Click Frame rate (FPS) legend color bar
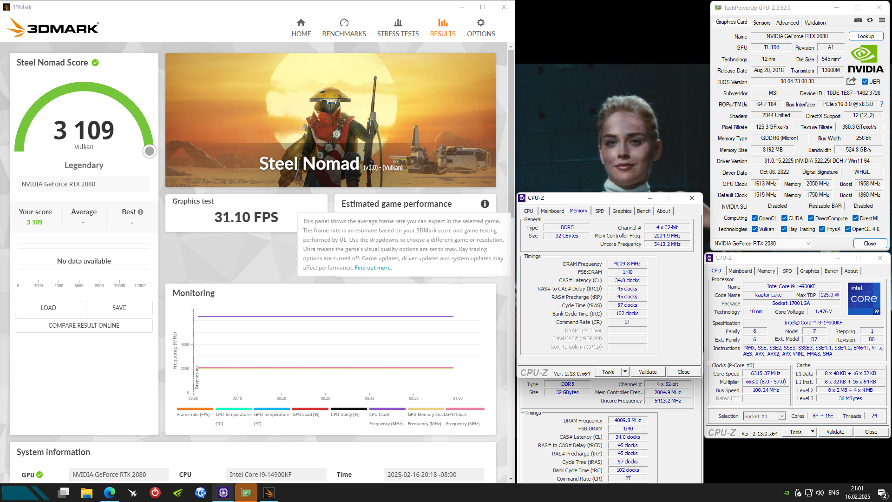This screenshot has height=502, width=892. pyautogui.click(x=195, y=409)
